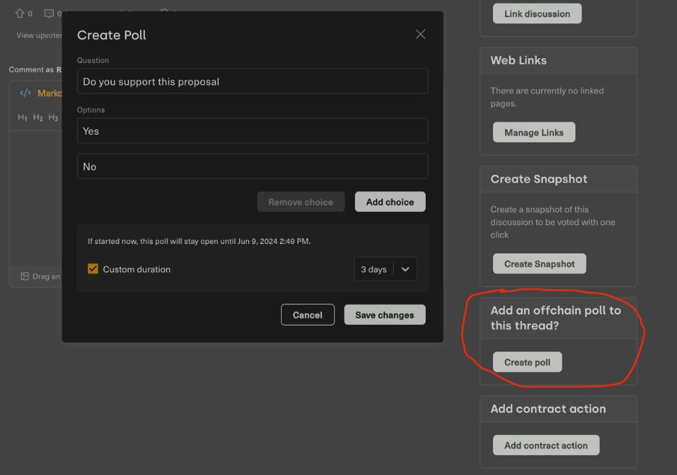Click the Create Snapshot button
Viewport: 677px width, 475px height.
click(x=539, y=264)
